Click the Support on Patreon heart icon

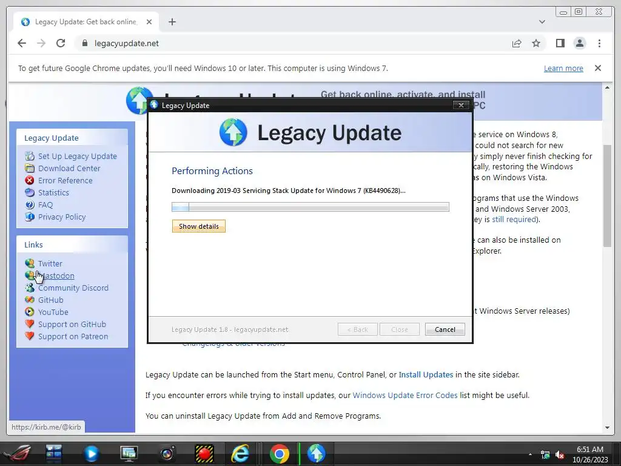tap(30, 336)
